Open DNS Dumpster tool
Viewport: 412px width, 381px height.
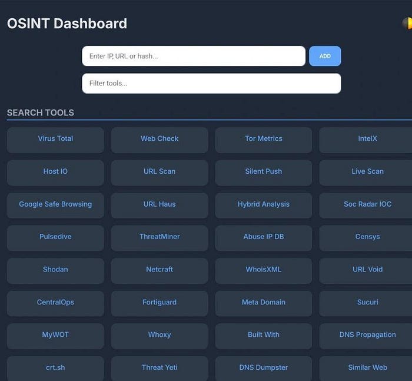[x=264, y=369]
